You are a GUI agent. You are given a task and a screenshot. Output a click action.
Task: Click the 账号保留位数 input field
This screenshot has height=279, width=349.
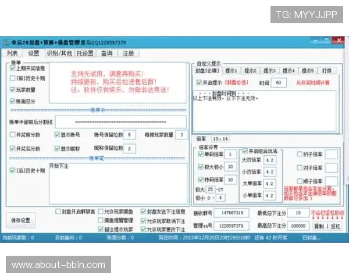click(129, 135)
